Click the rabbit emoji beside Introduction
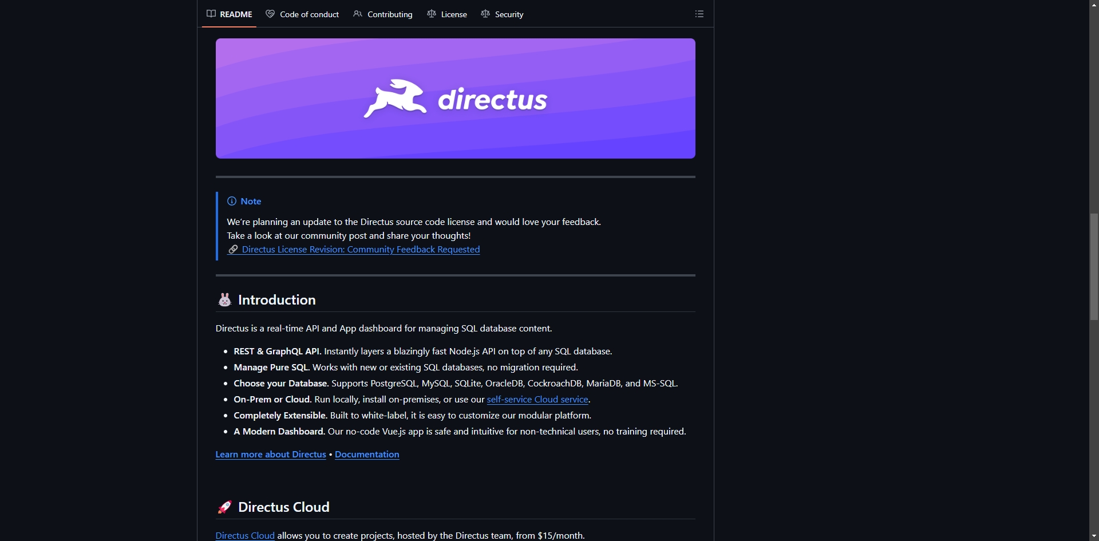Screen dimensions: 1099x541 pyautogui.click(x=225, y=300)
